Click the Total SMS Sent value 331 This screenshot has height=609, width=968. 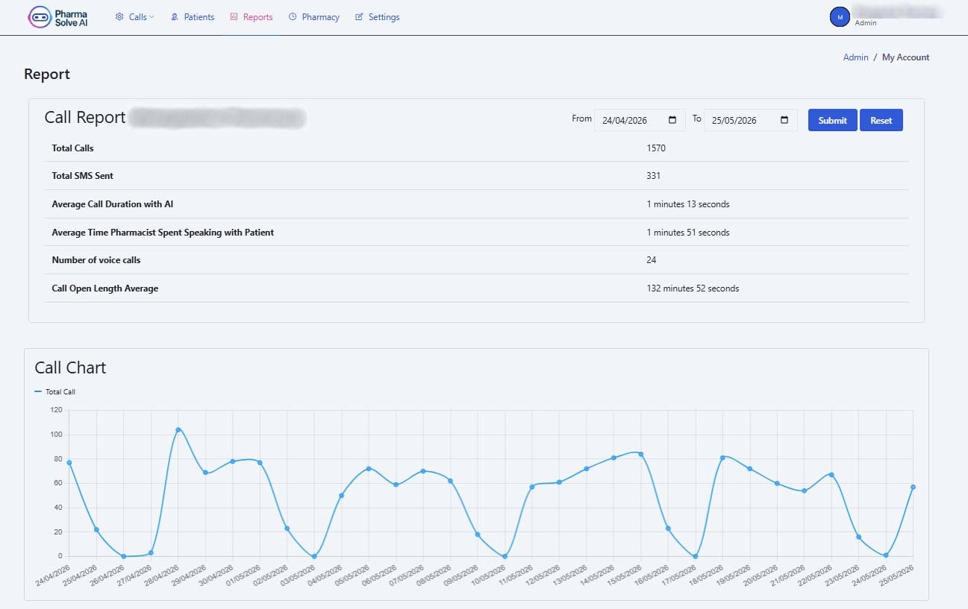tap(653, 176)
